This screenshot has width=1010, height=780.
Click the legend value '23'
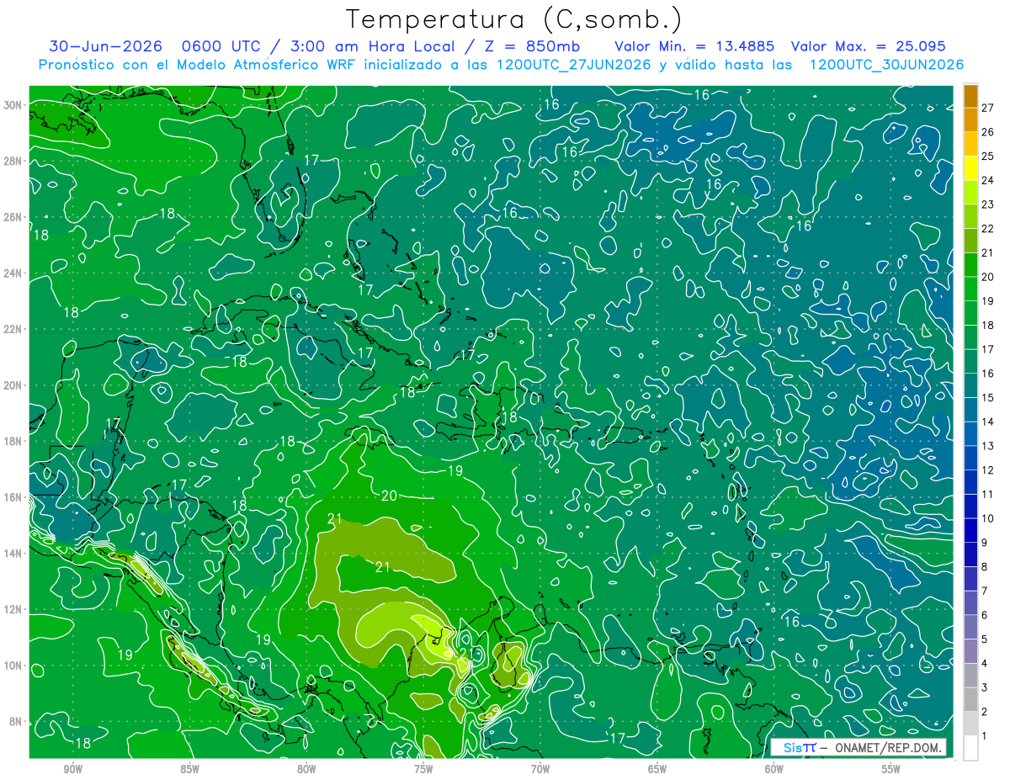tap(988, 204)
